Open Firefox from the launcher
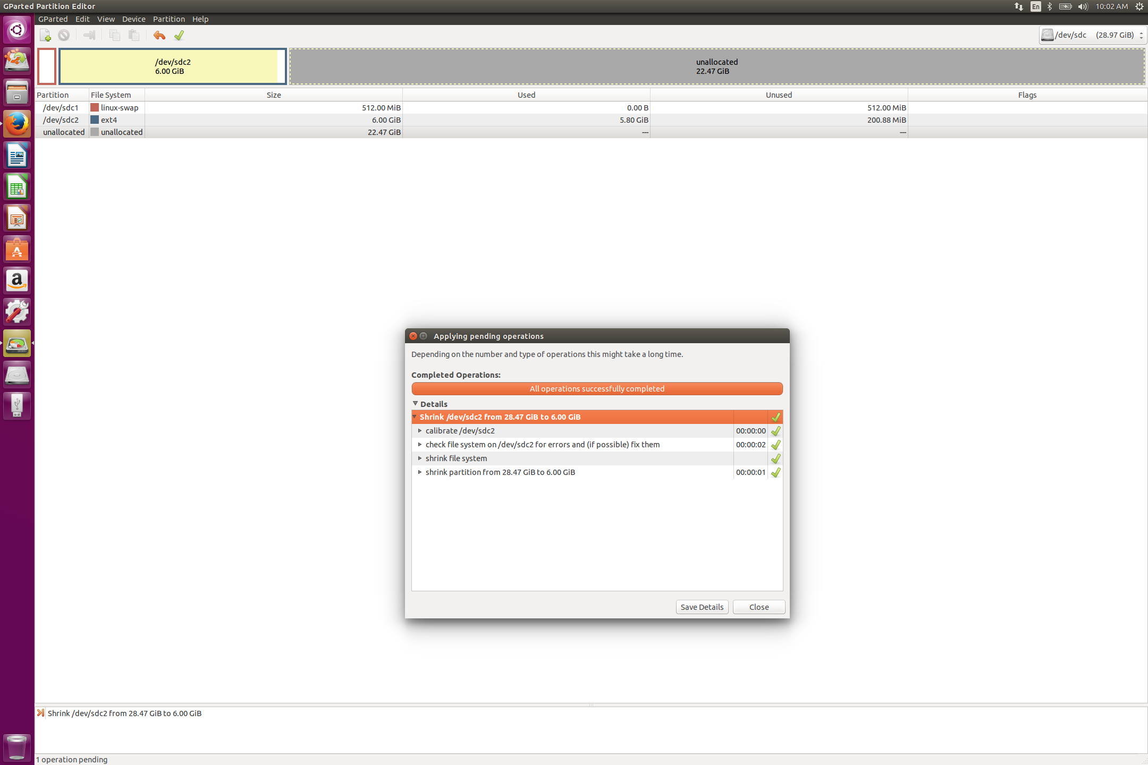Viewport: 1148px width, 765px height. click(x=17, y=124)
